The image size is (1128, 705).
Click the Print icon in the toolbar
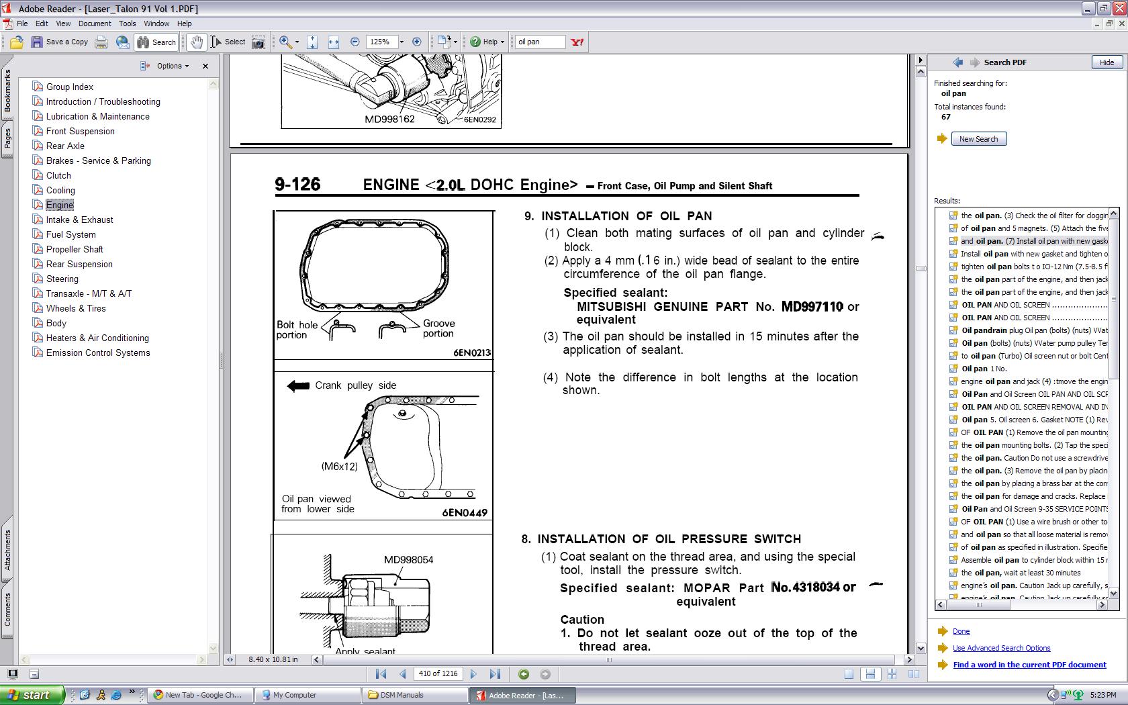(101, 42)
